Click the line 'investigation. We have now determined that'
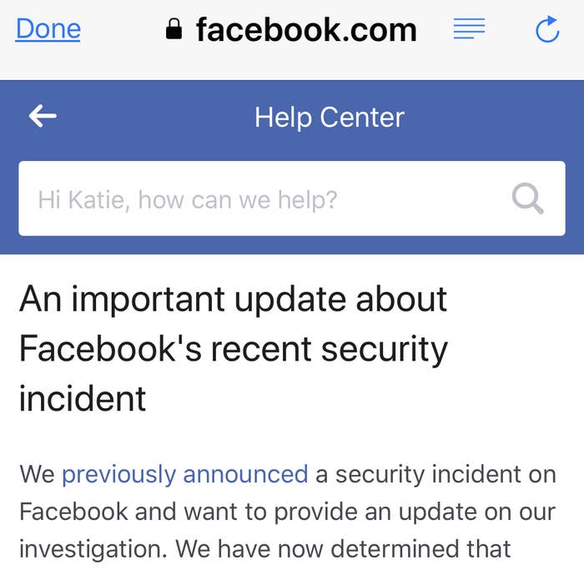The height and width of the screenshot is (575, 584). tap(264, 549)
